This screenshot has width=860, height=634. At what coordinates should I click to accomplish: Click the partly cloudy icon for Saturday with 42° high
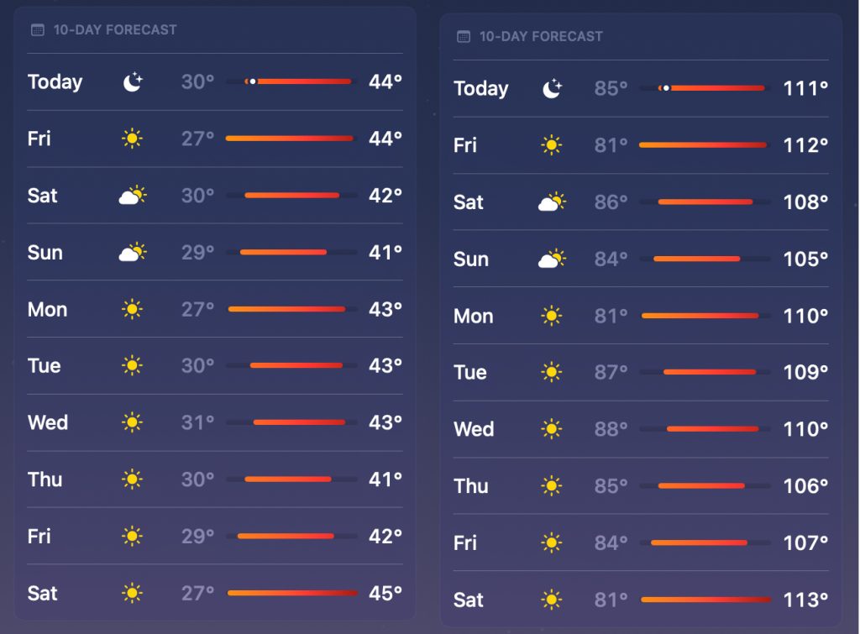click(x=132, y=196)
